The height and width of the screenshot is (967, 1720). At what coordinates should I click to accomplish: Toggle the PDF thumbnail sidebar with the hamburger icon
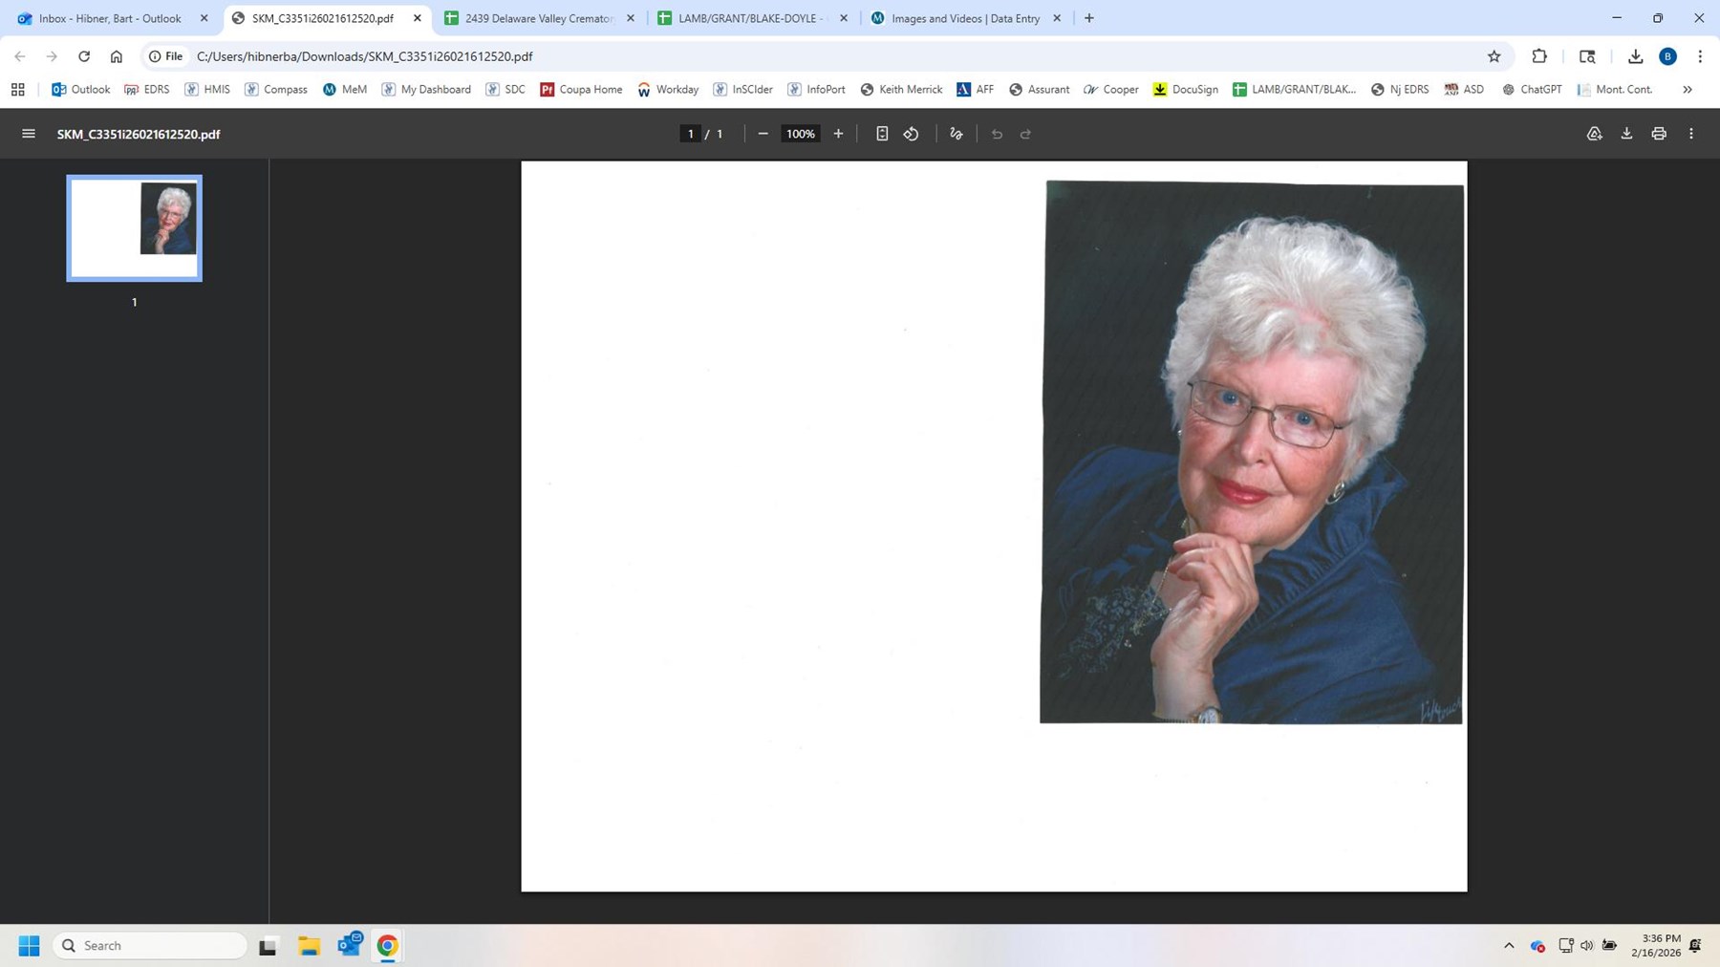[28, 133]
